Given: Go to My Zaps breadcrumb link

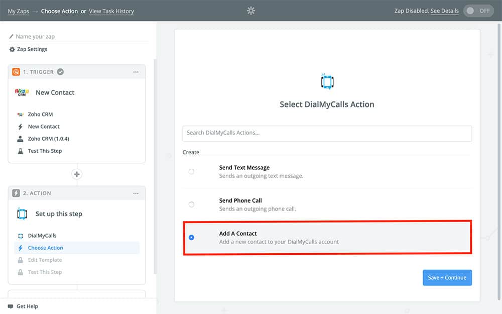Looking at the screenshot, I should click(19, 11).
